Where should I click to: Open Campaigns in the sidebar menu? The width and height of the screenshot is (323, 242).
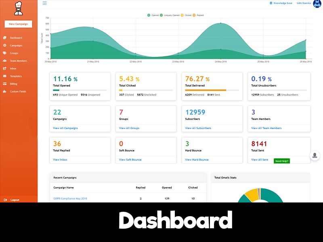[16, 46]
